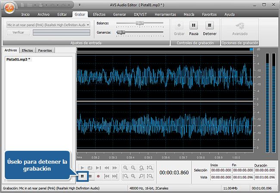The height and width of the screenshot is (193, 280).
Task: Click the Stop button in transport controls
Action: coord(82,176)
